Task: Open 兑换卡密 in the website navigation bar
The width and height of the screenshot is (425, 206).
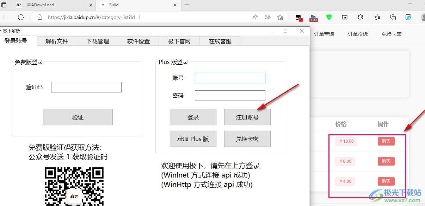Action: [x=392, y=34]
